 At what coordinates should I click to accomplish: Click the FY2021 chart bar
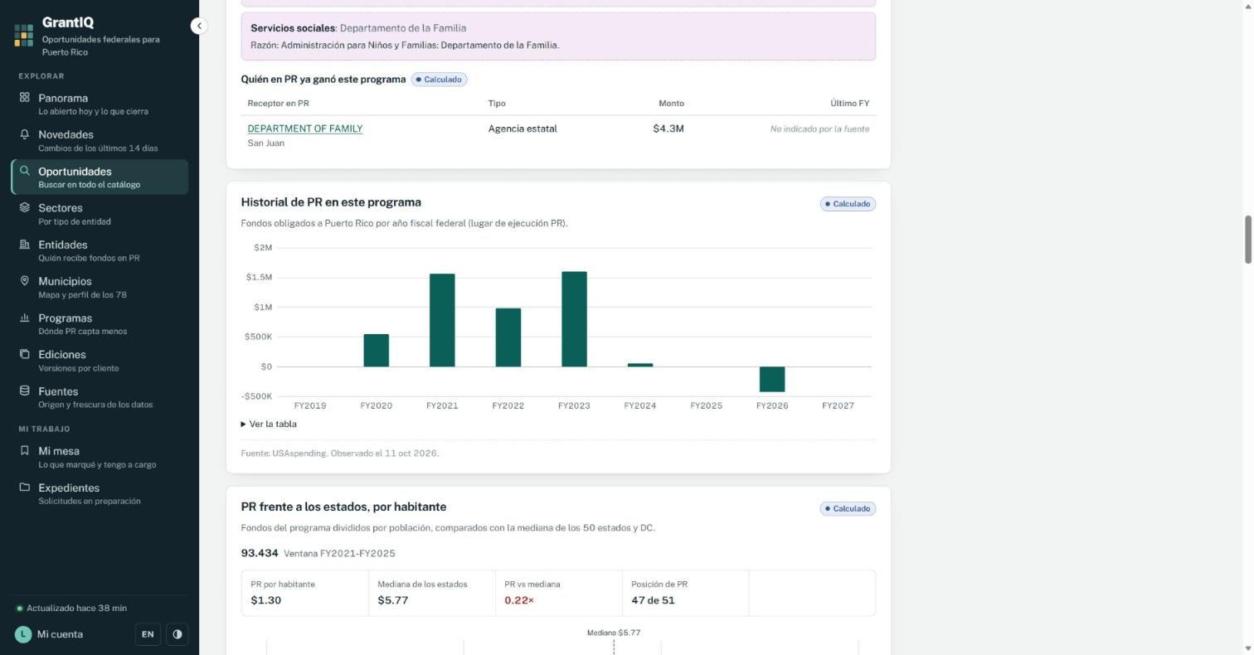[x=442, y=320]
